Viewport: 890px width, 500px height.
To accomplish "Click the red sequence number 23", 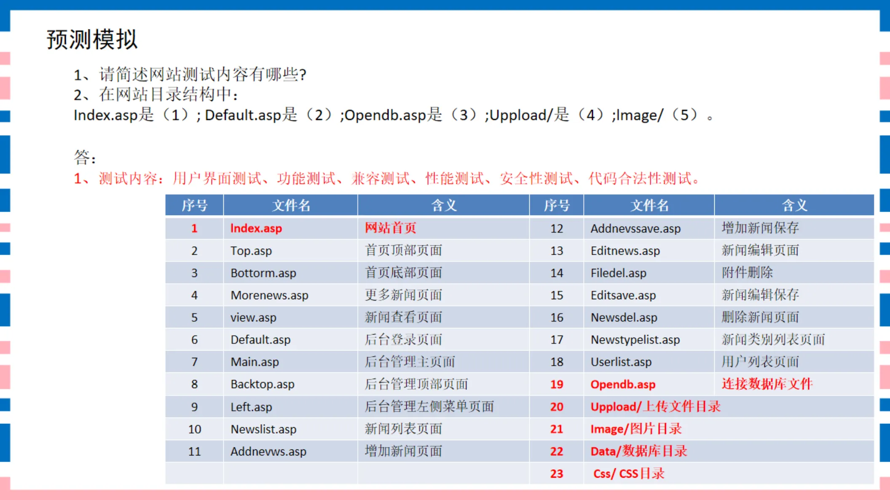I will click(x=557, y=474).
